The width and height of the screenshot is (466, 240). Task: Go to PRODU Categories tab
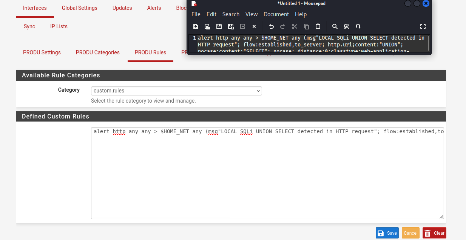pos(98,52)
